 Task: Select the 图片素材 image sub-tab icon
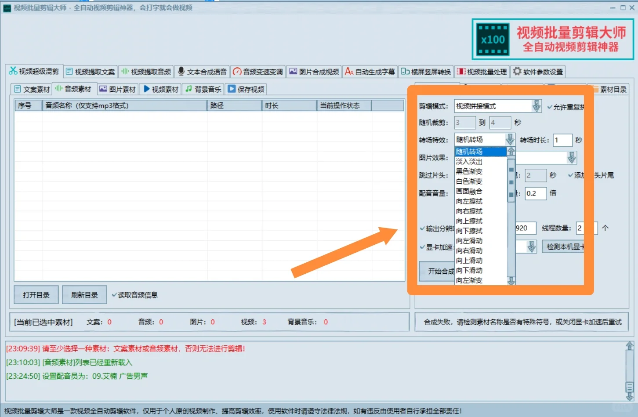click(103, 89)
